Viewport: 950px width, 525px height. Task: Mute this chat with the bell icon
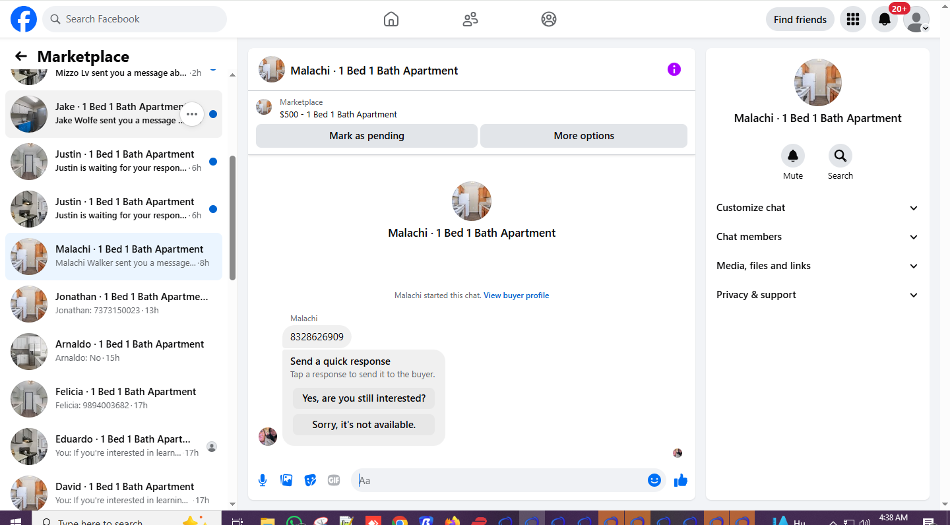coord(793,156)
